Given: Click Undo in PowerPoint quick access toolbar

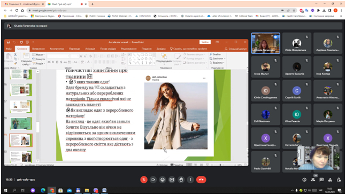Looking at the screenshot, I should tap(14, 42).
